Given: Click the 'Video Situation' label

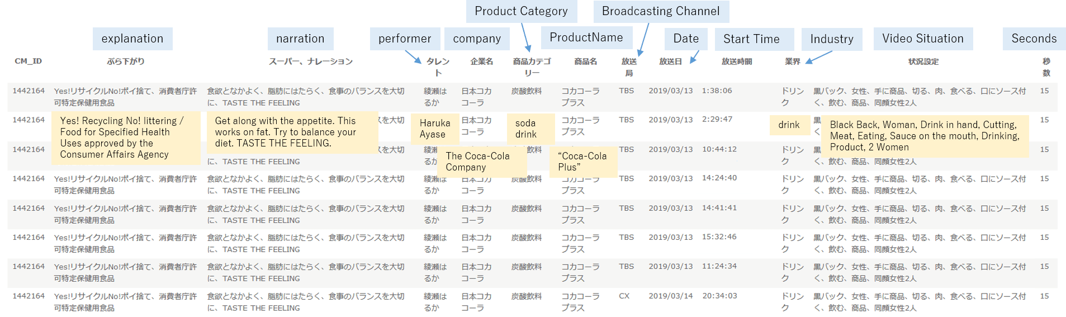Looking at the screenshot, I should [x=923, y=39].
